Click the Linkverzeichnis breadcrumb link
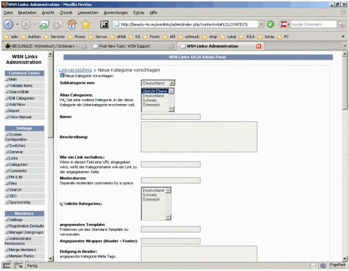 click(x=75, y=70)
